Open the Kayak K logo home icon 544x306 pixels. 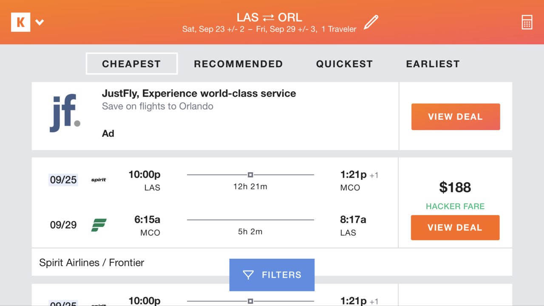[x=20, y=22]
